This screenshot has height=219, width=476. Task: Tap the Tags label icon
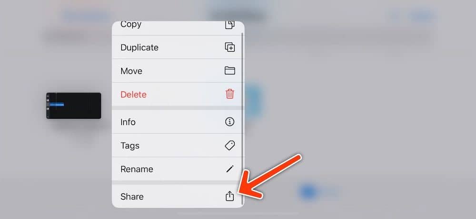(x=230, y=146)
